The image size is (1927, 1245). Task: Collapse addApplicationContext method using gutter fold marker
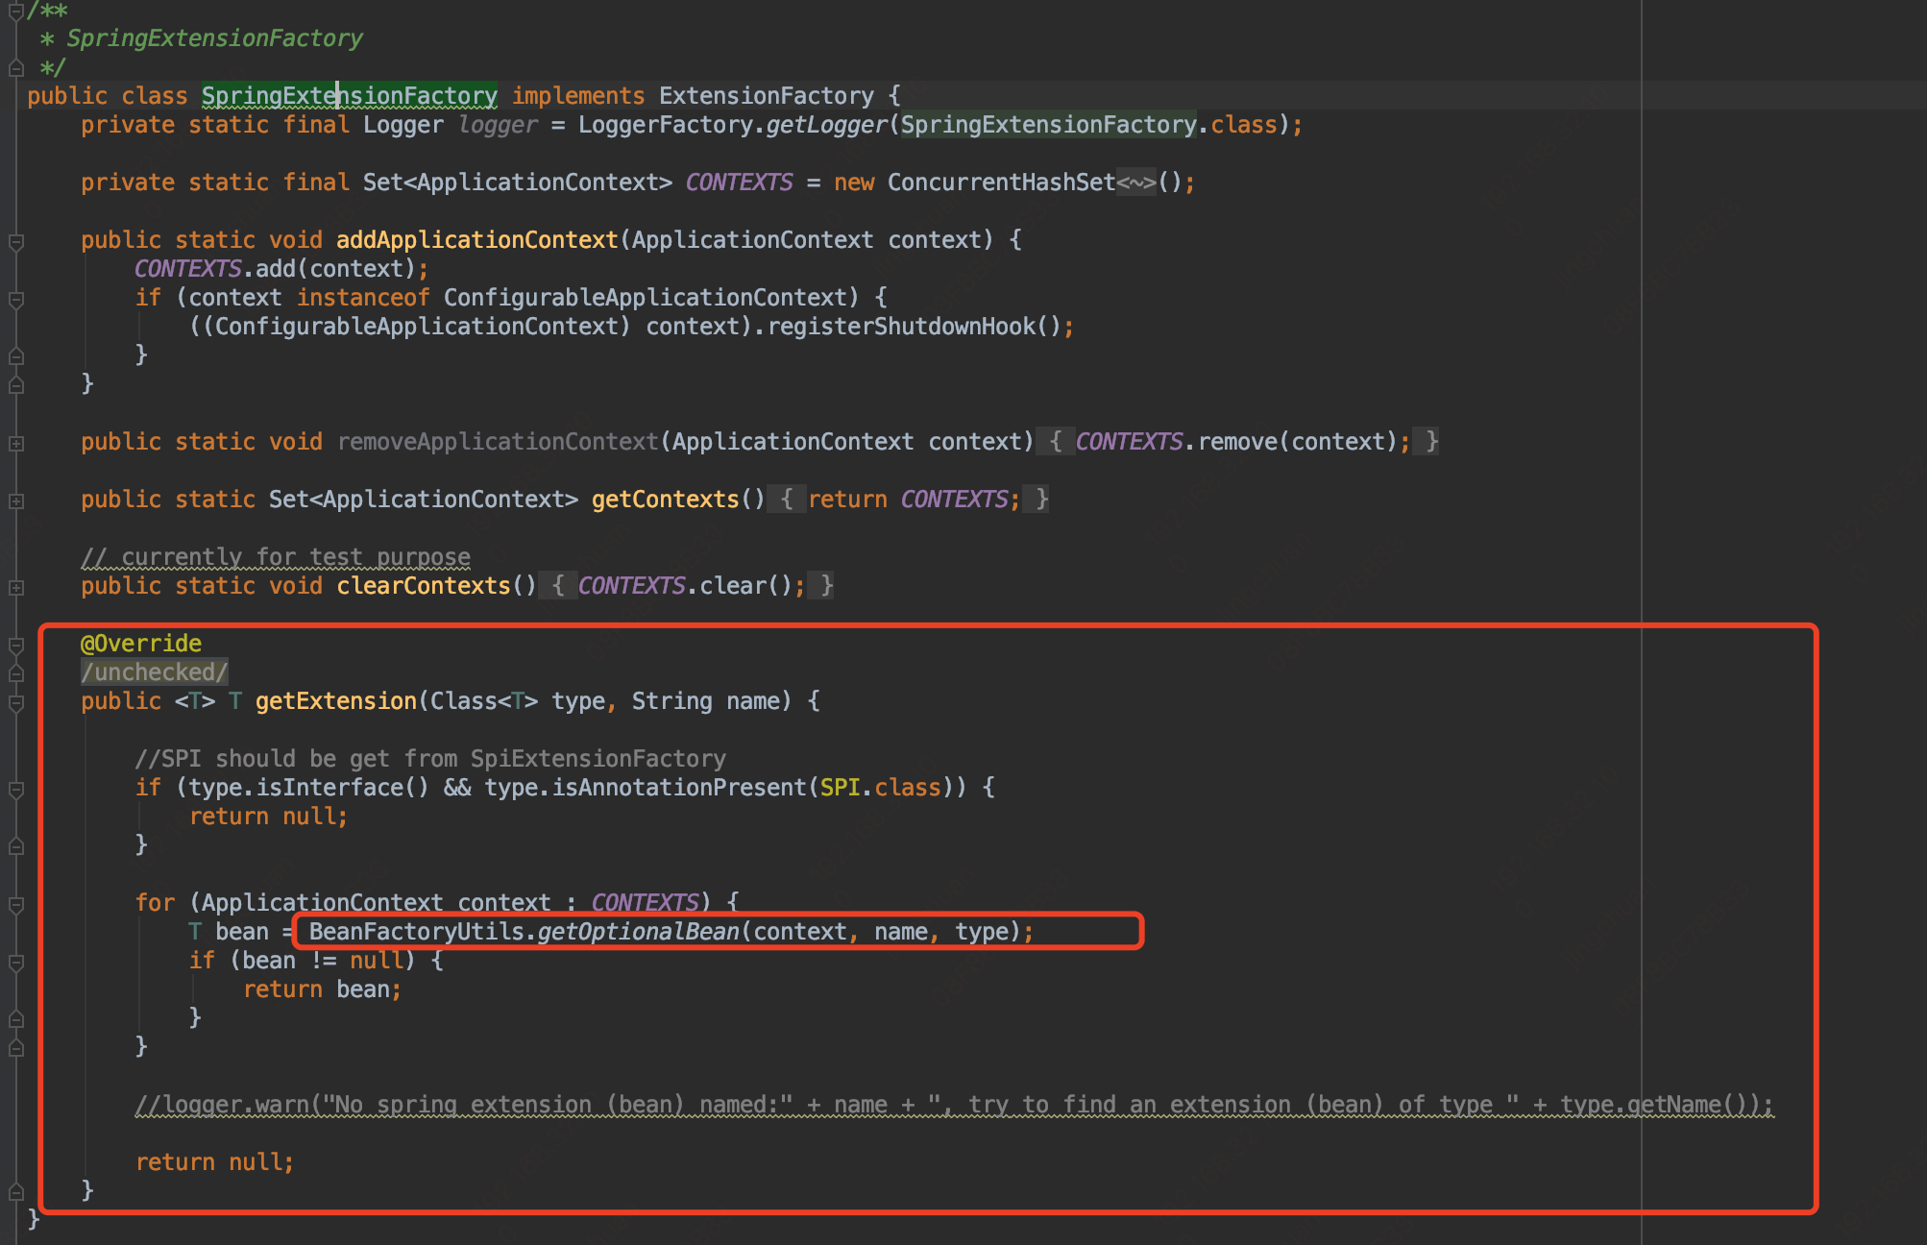click(15, 241)
